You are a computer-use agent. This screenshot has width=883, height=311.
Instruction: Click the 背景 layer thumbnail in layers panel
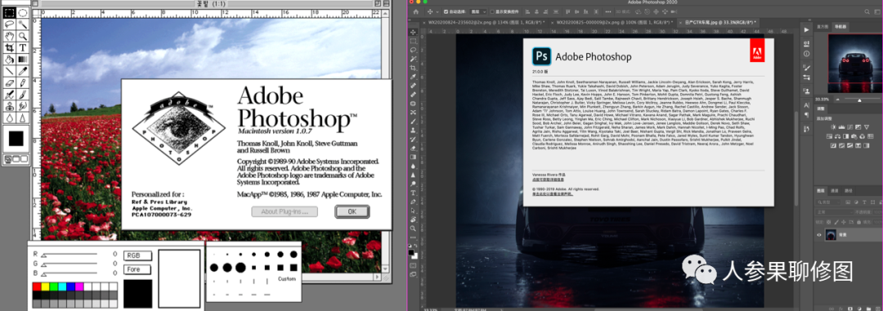coord(831,234)
